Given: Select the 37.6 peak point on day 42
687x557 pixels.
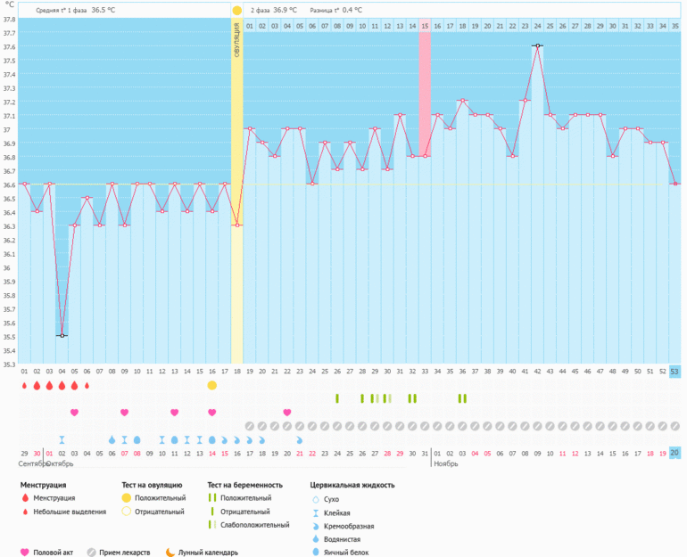Looking at the screenshot, I should click(x=537, y=45).
